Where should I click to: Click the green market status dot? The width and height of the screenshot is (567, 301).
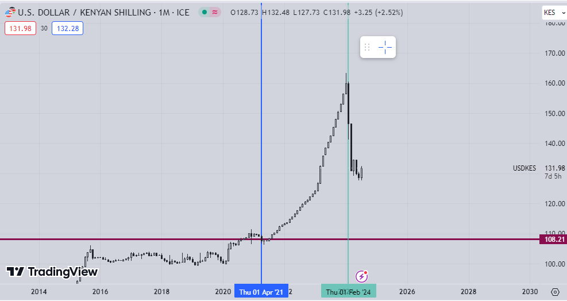[204, 12]
